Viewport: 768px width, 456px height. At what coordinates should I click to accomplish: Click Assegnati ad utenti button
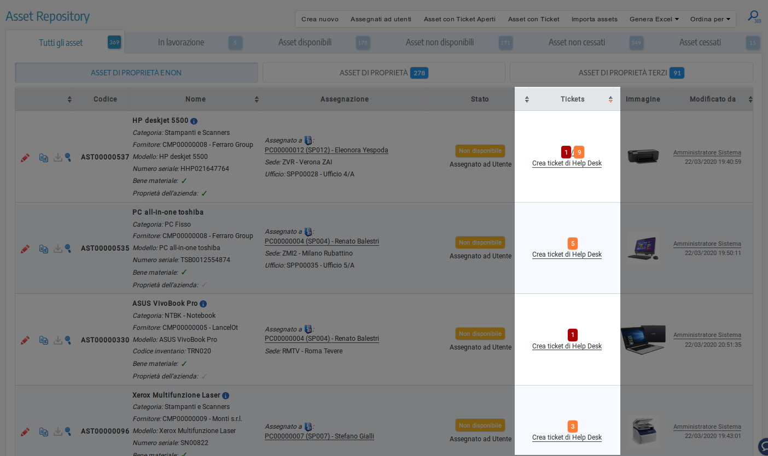click(381, 19)
